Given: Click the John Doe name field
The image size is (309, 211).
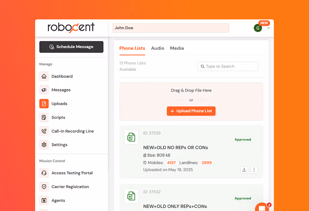Looking at the screenshot, I should coord(171,28).
